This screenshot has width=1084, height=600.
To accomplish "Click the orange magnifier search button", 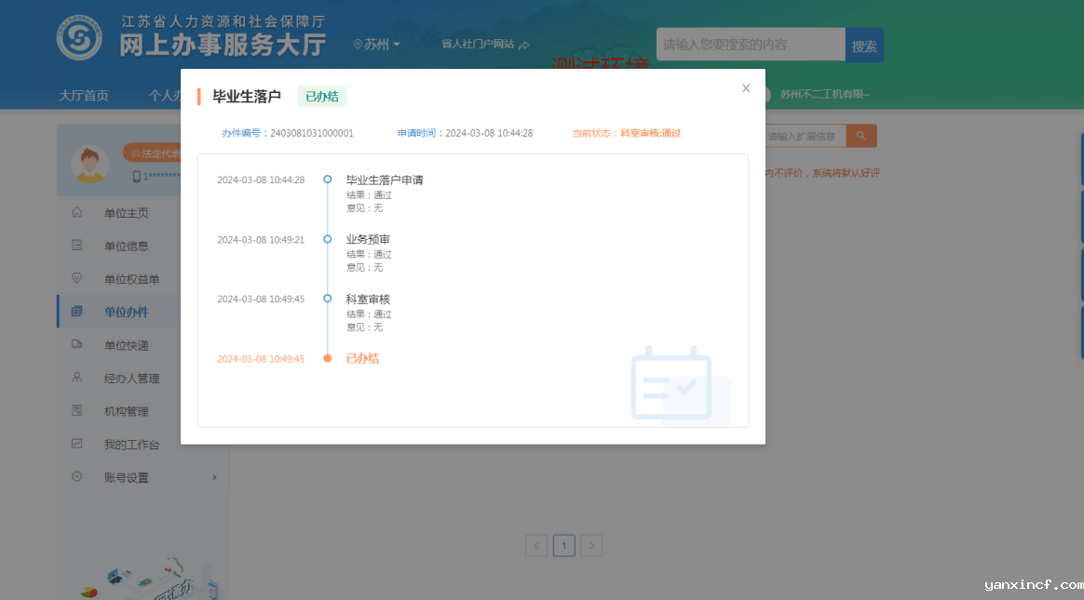I will pyautogui.click(x=861, y=136).
